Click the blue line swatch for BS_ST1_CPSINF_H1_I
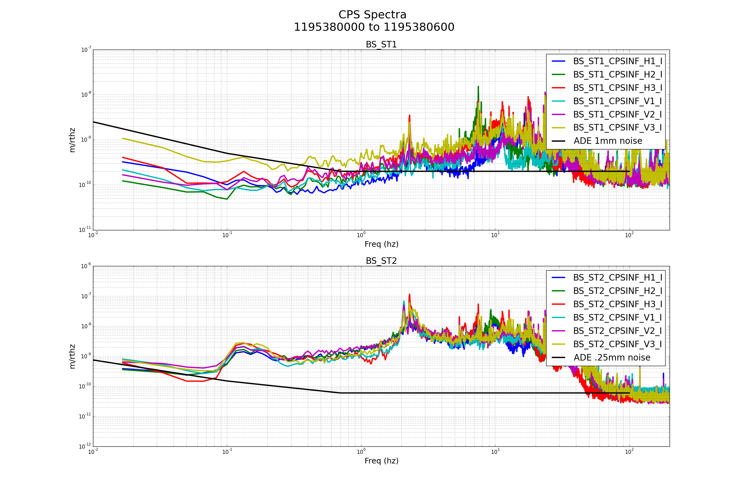744x496 pixels. [x=558, y=61]
